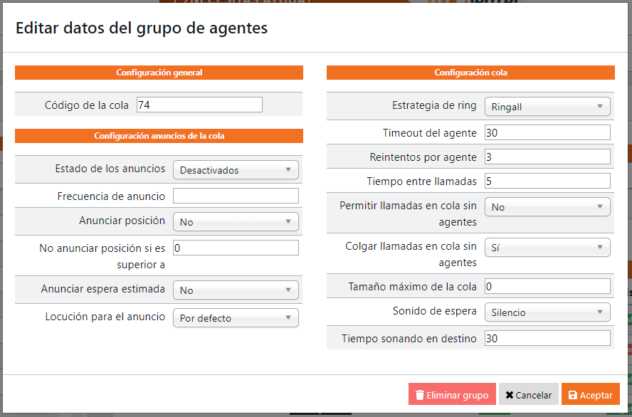
Task: Click the X icon on Cancelar
Action: [x=510, y=395]
